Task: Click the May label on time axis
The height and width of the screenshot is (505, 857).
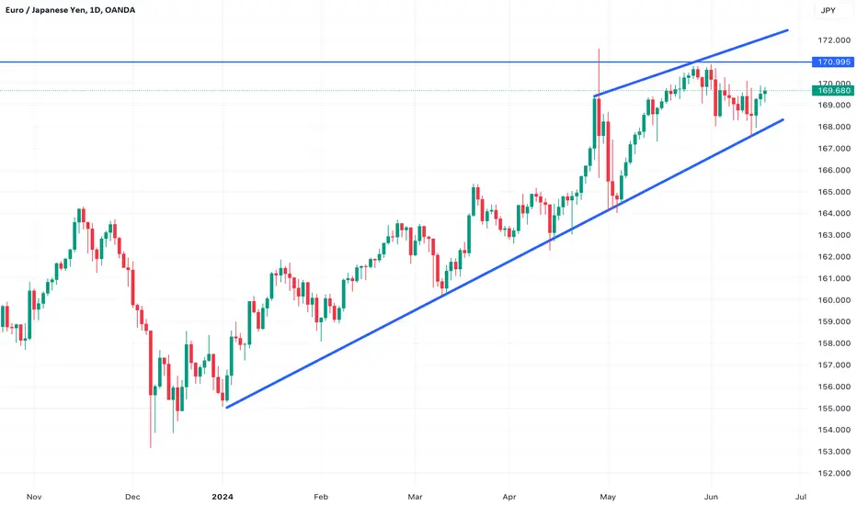Action: tap(608, 497)
